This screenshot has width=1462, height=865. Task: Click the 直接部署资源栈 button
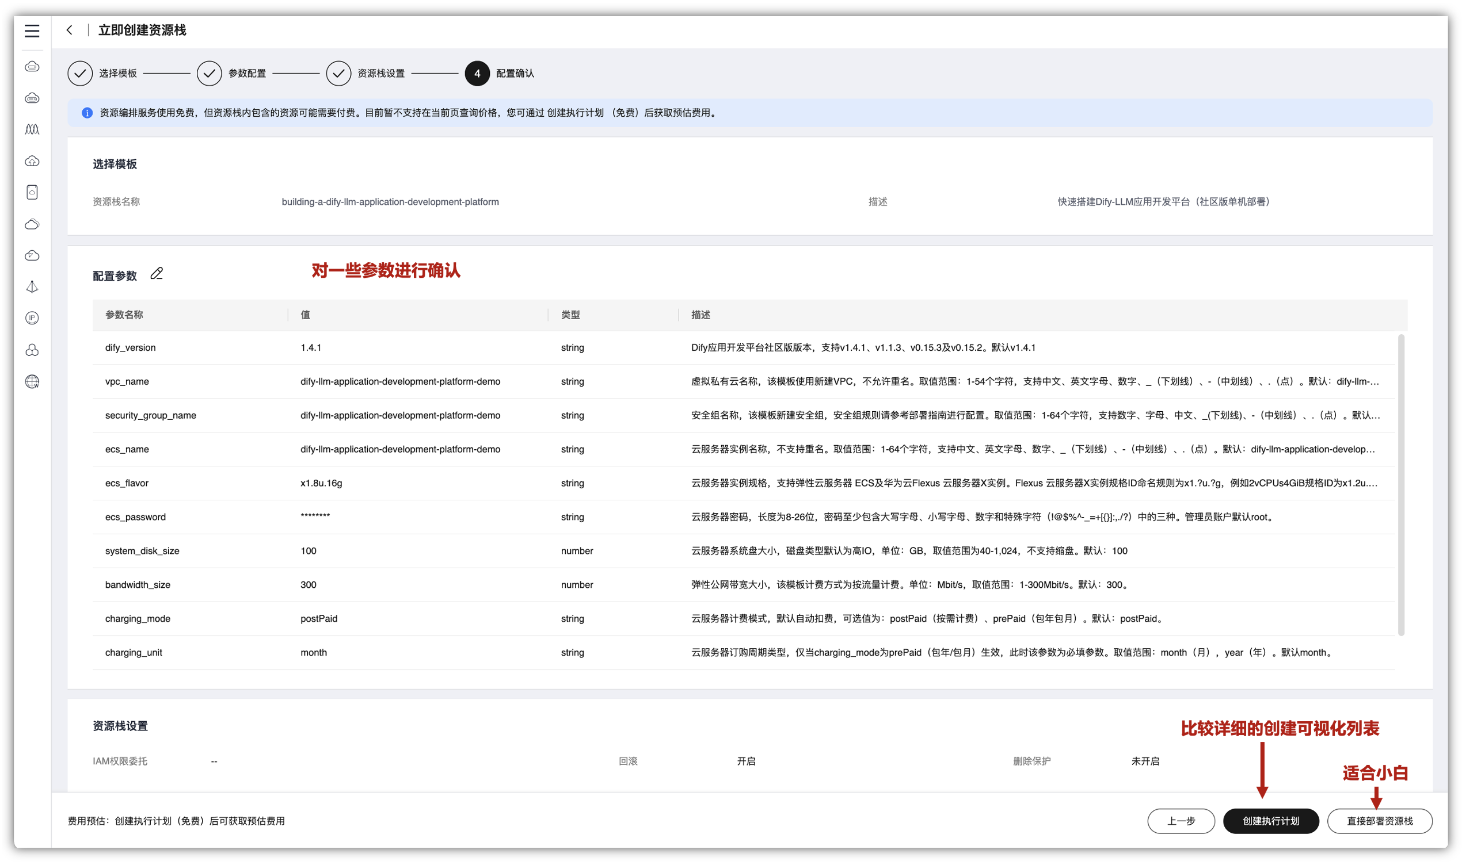click(x=1379, y=821)
